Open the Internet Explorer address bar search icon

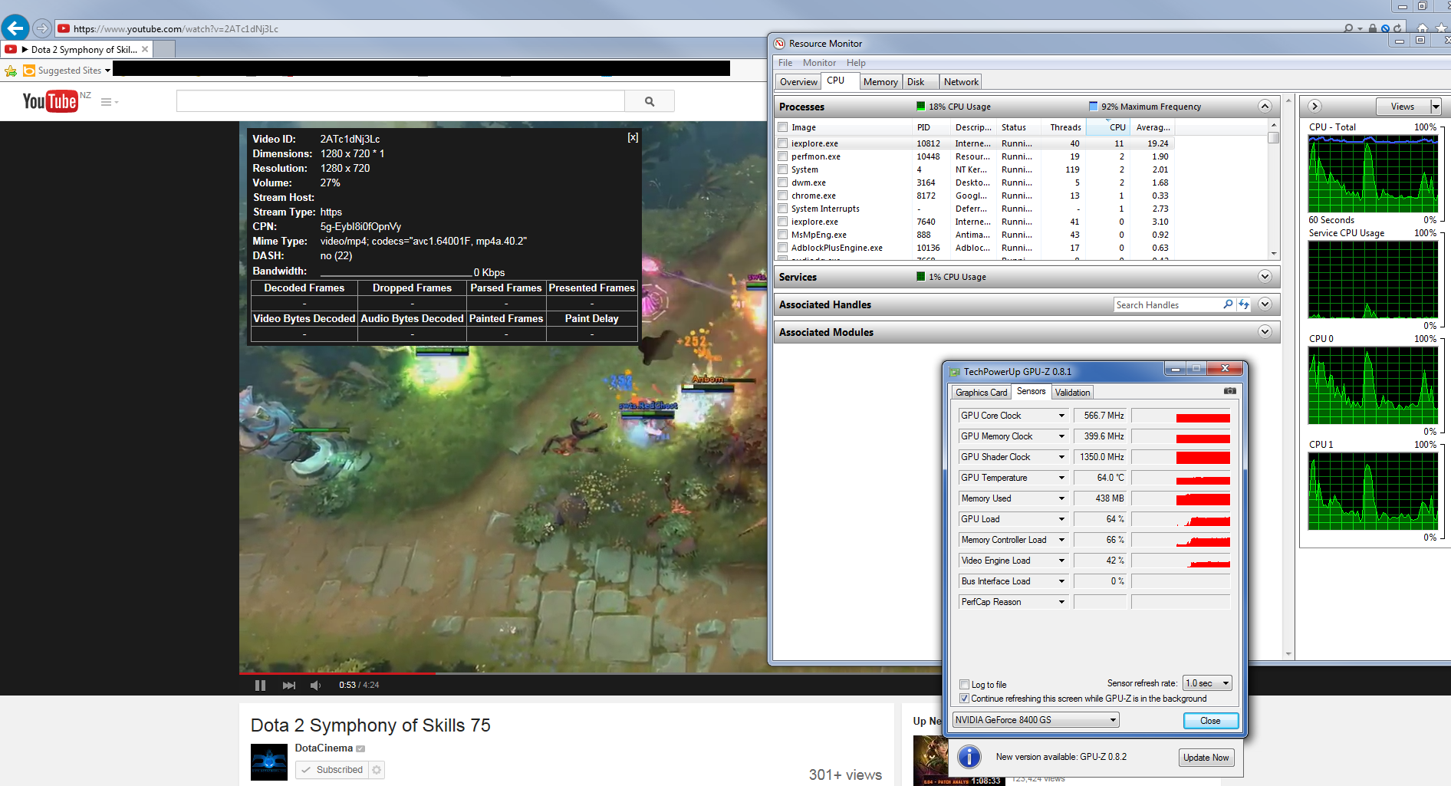tap(1348, 28)
